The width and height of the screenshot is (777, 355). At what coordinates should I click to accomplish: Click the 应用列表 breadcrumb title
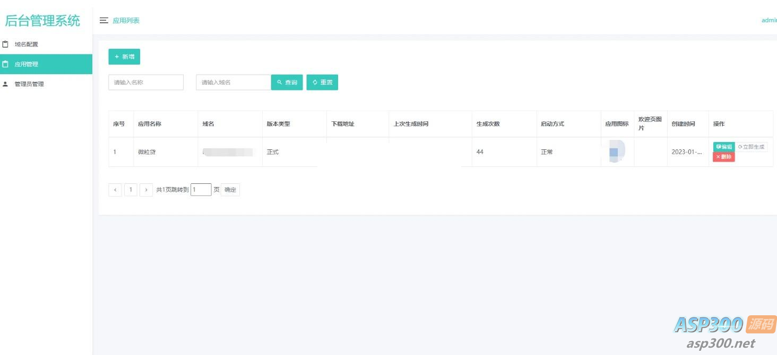pyautogui.click(x=126, y=20)
